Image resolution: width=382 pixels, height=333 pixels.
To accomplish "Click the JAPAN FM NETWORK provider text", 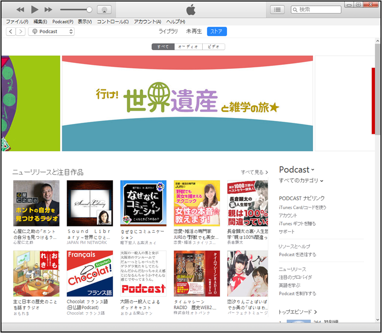I will click(x=87, y=243).
